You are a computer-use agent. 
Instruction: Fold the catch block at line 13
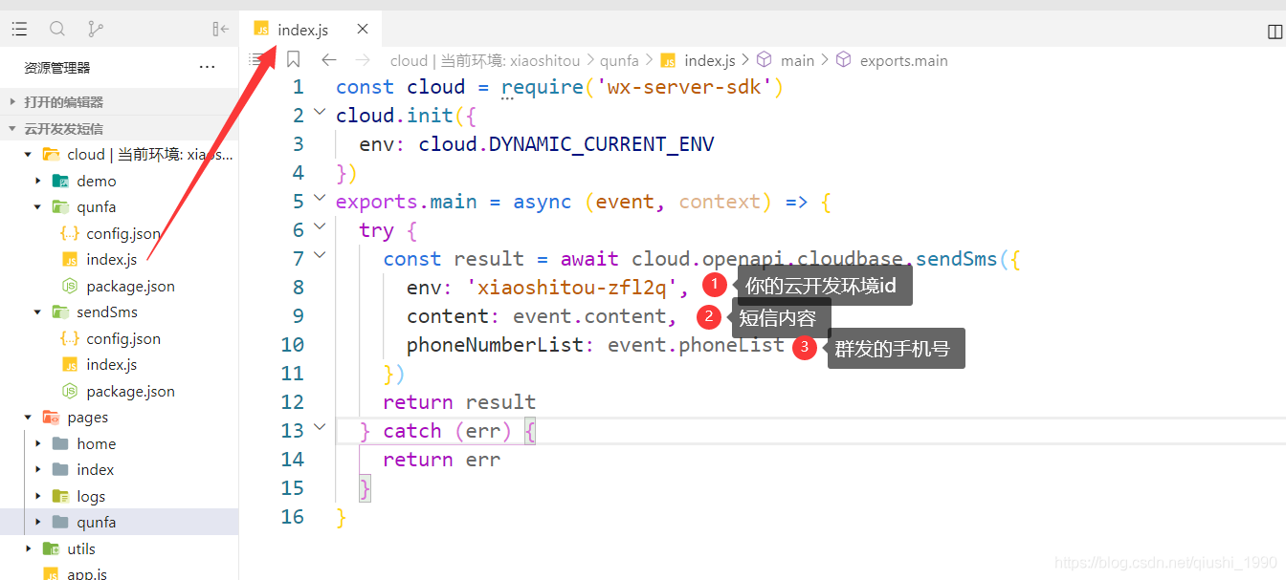[x=320, y=429]
